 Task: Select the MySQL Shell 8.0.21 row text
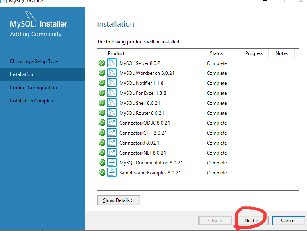[x=140, y=103]
